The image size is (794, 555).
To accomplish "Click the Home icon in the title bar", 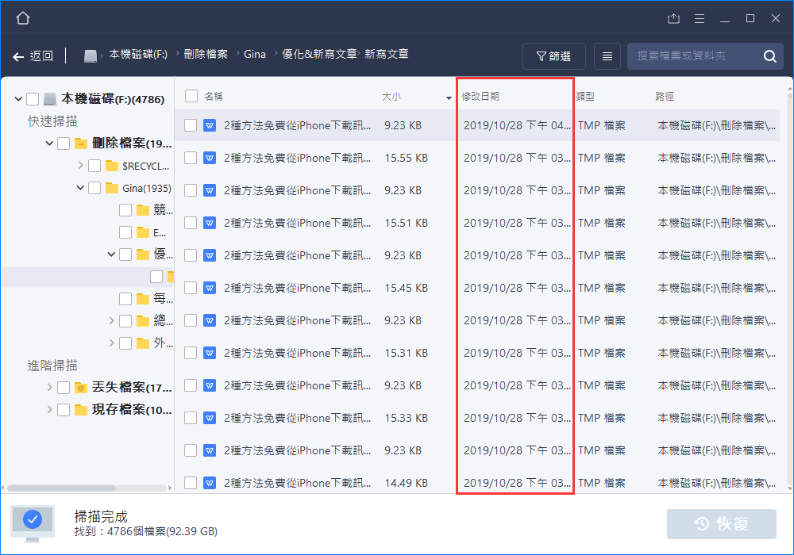I will [x=22, y=17].
